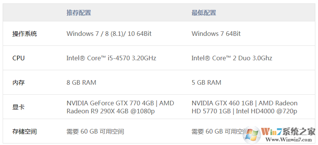Viewport: 318px width, 145px height.
Task: Click the 8 GB RAM cell
Action: coord(81,82)
